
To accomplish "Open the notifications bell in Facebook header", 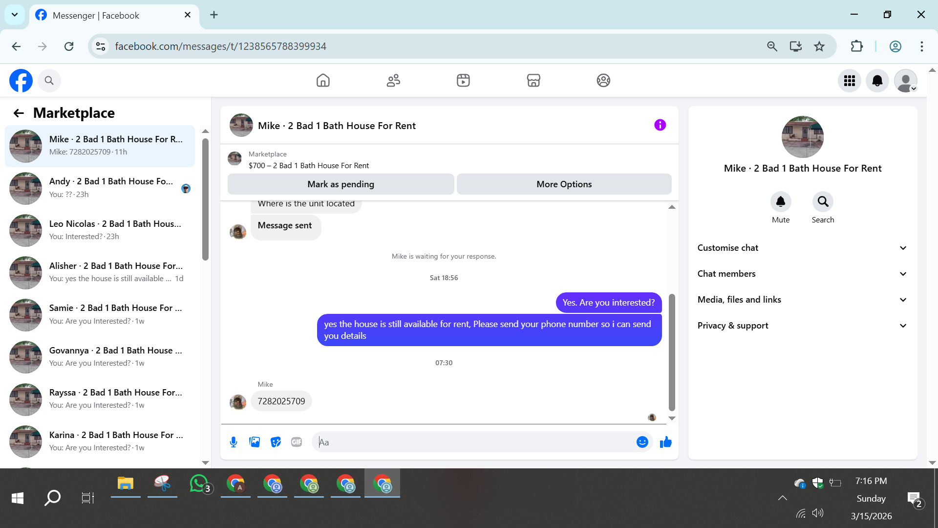I will pyautogui.click(x=877, y=81).
